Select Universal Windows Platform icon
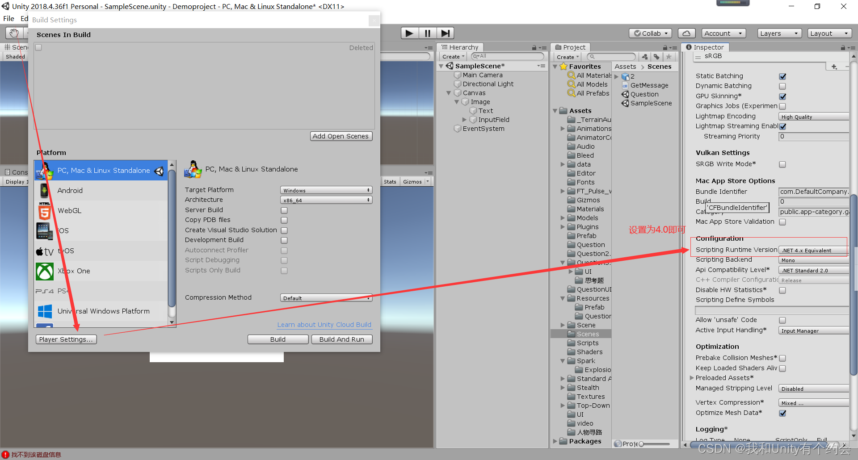Viewport: 858px width, 460px height. coord(45,311)
